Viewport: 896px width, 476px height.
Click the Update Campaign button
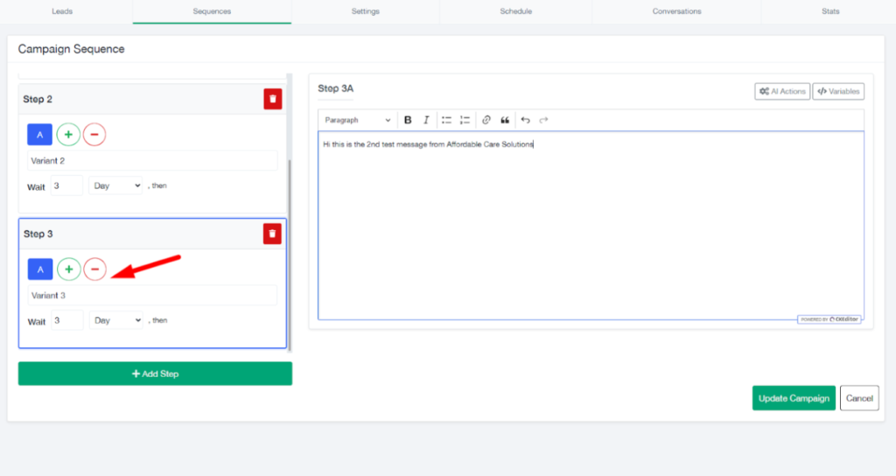[x=794, y=398]
